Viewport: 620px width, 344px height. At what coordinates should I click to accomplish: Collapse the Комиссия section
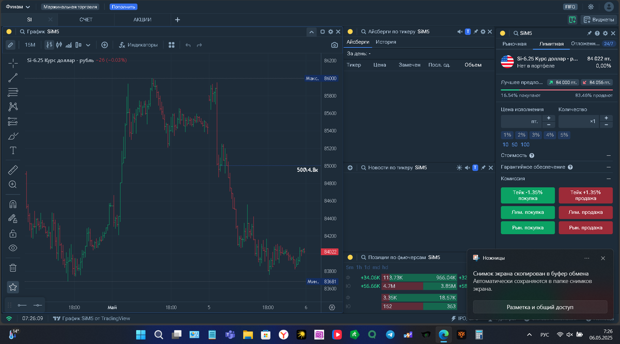click(x=609, y=178)
